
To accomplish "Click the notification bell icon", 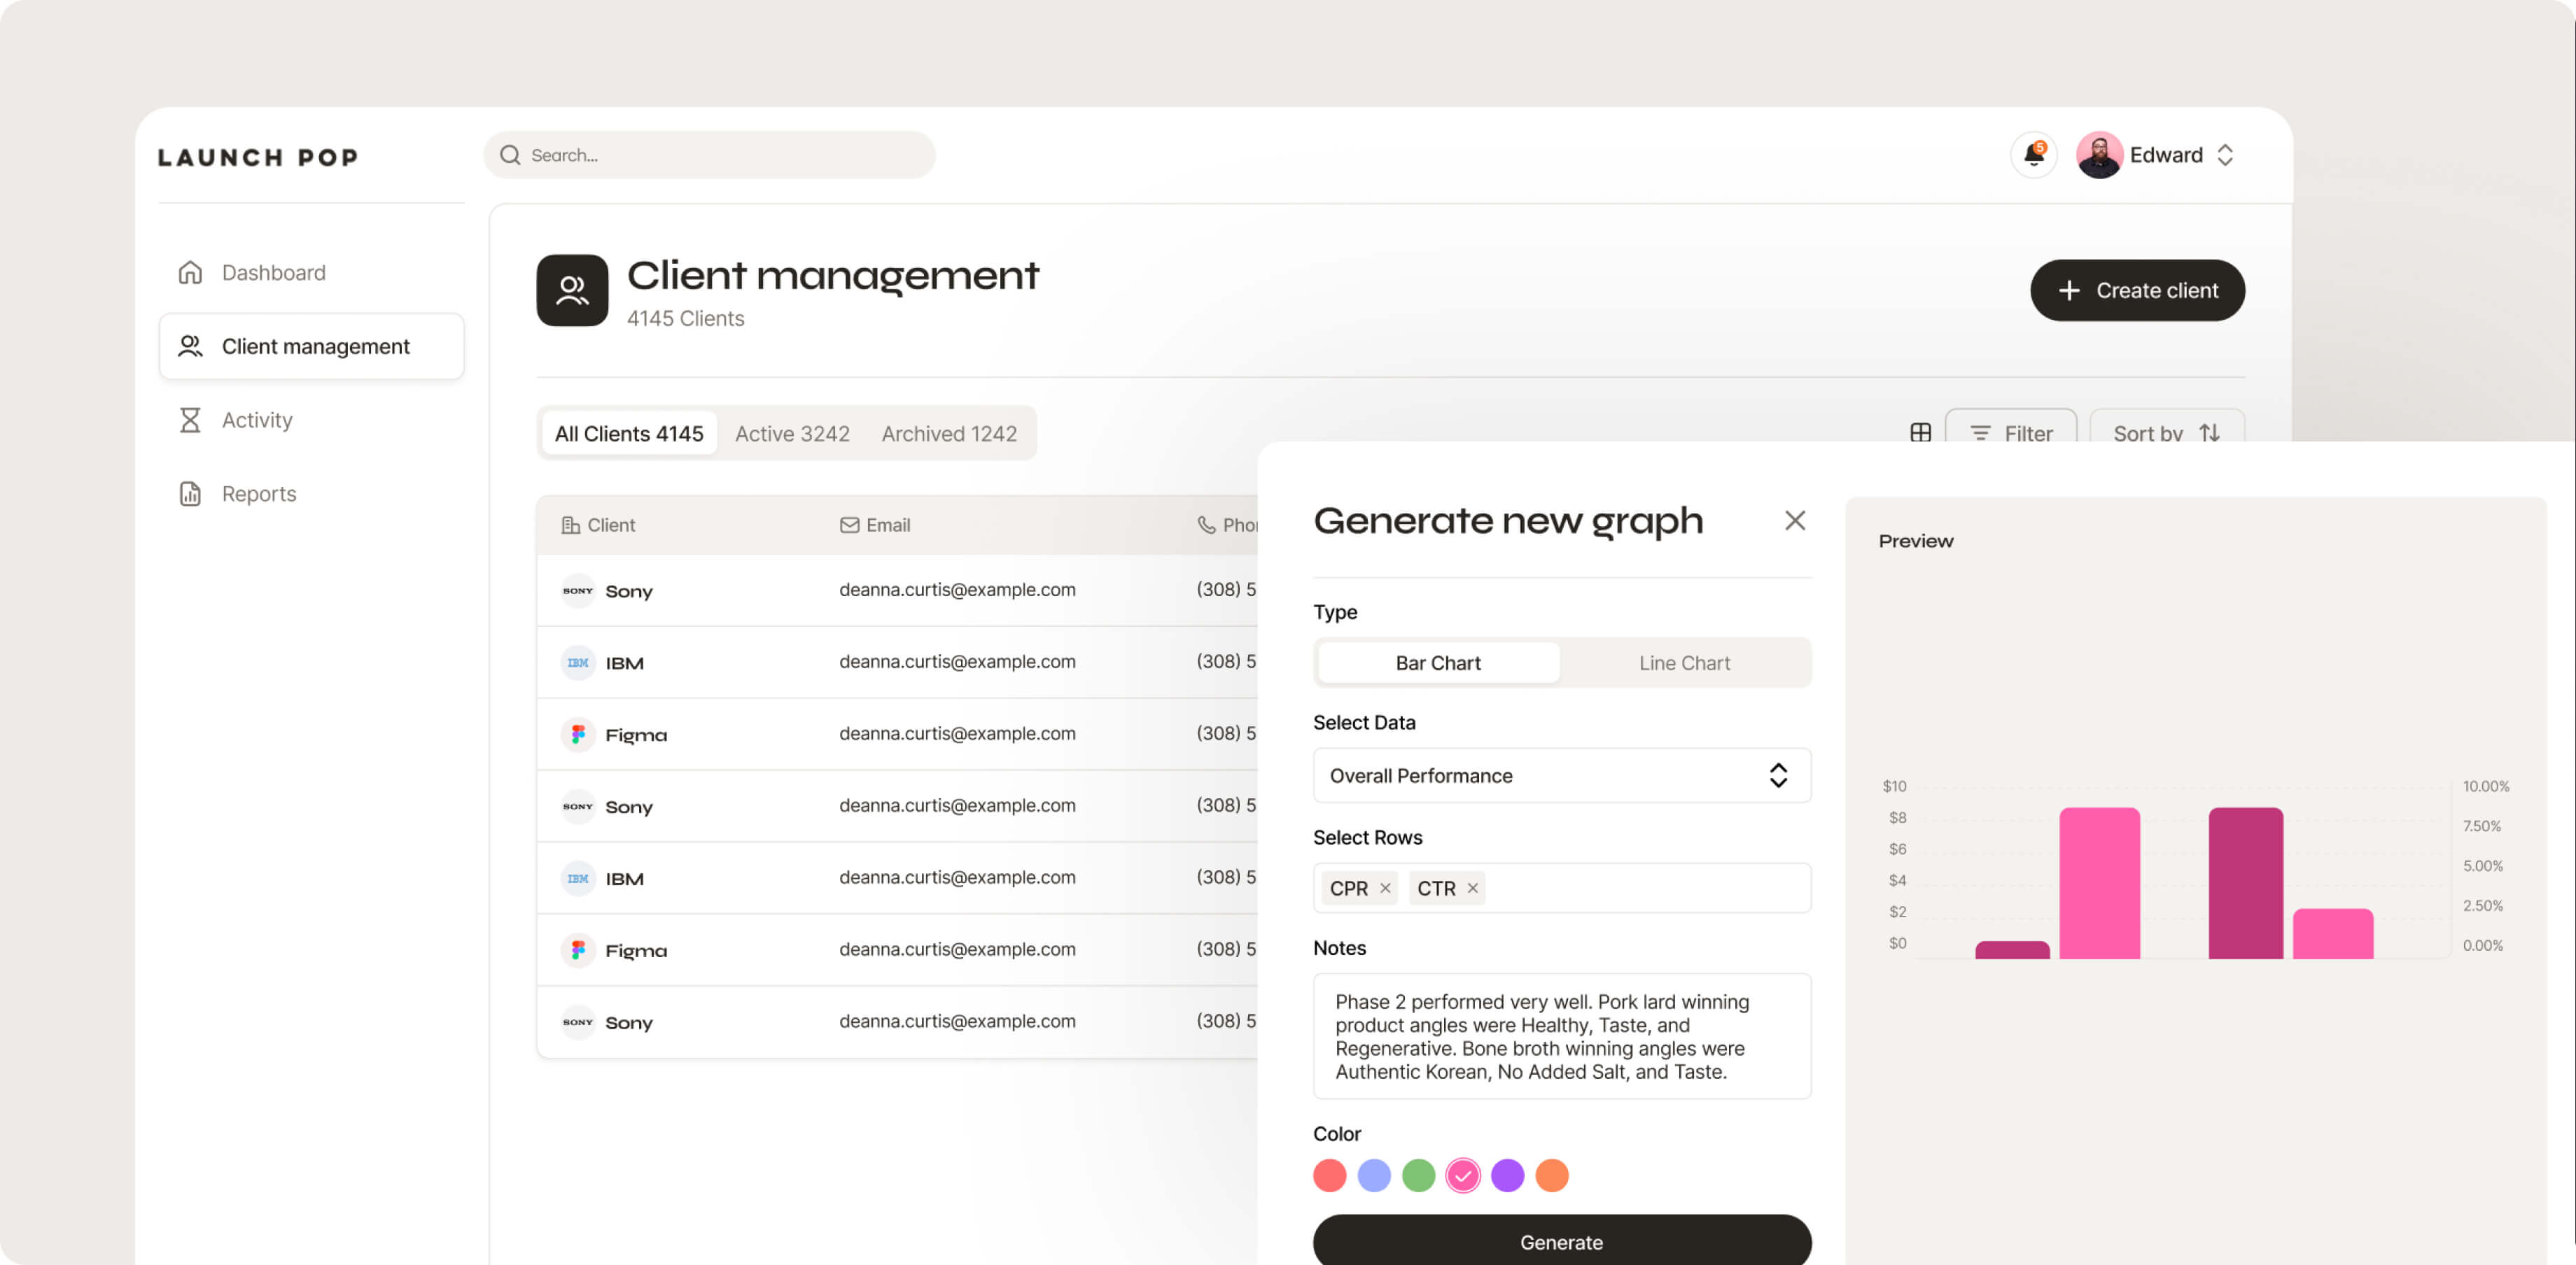I will click(2033, 155).
